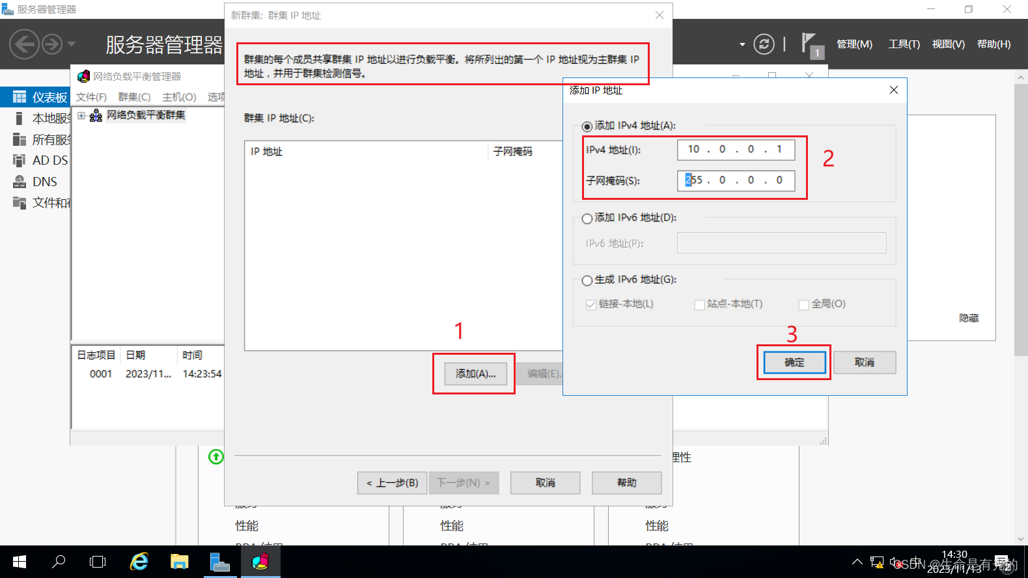Click the network status tray icon
This screenshot has height=578, width=1028.
point(877,562)
